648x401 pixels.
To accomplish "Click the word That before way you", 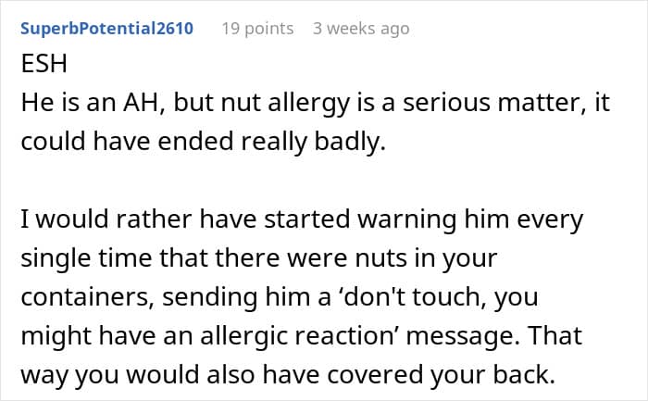I will tap(555, 335).
